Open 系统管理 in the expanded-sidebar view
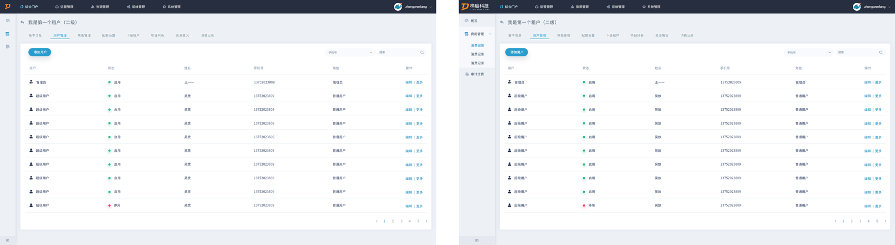Image resolution: width=895 pixels, height=245 pixels. [652, 7]
